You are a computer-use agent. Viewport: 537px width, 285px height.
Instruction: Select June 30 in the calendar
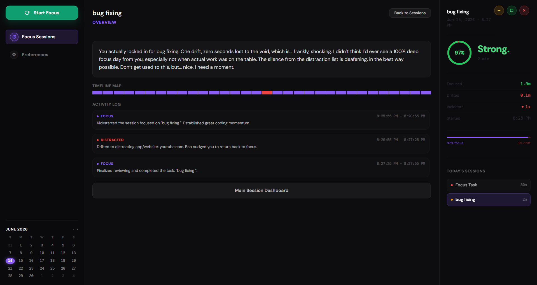pos(31,276)
